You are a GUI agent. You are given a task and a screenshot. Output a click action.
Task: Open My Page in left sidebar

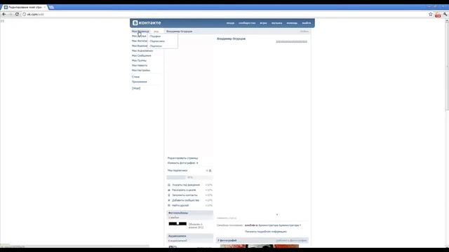140,31
